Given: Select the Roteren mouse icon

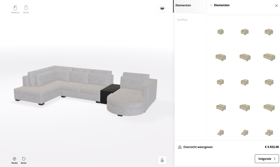Looking at the screenshot, I should coord(15,8).
